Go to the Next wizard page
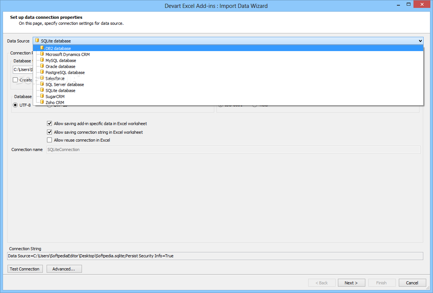Viewport: 433px width, 293px height. [x=351, y=283]
